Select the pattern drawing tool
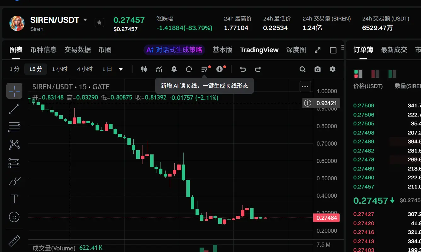 point(14,145)
